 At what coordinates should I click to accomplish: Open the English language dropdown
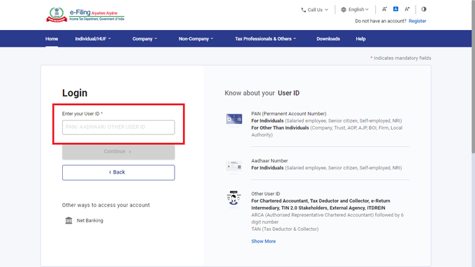click(x=355, y=10)
